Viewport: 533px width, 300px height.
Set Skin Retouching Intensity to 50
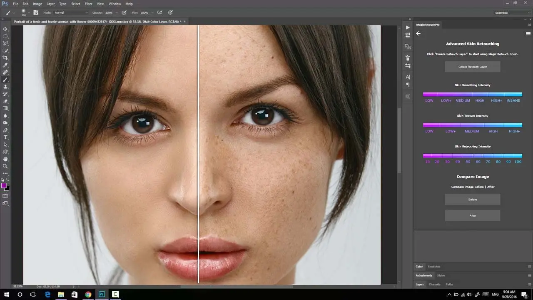468,162
